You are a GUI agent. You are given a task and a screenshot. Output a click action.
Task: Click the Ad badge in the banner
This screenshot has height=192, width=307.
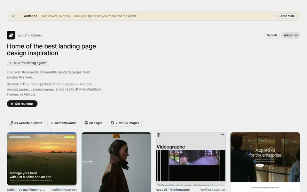point(13,16)
